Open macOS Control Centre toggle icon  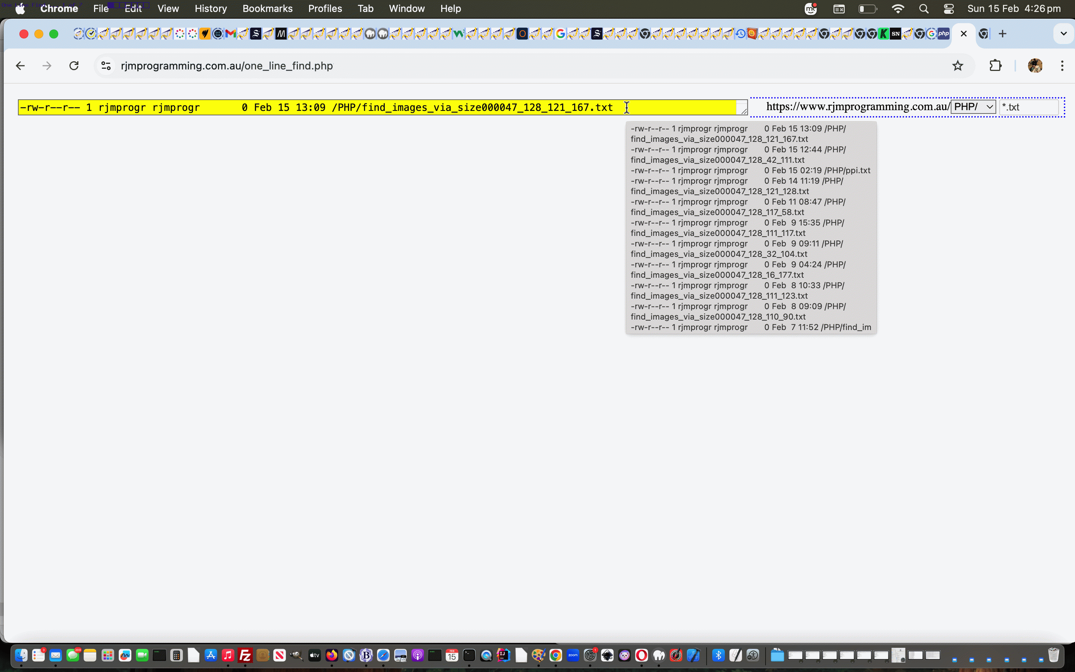click(x=948, y=9)
